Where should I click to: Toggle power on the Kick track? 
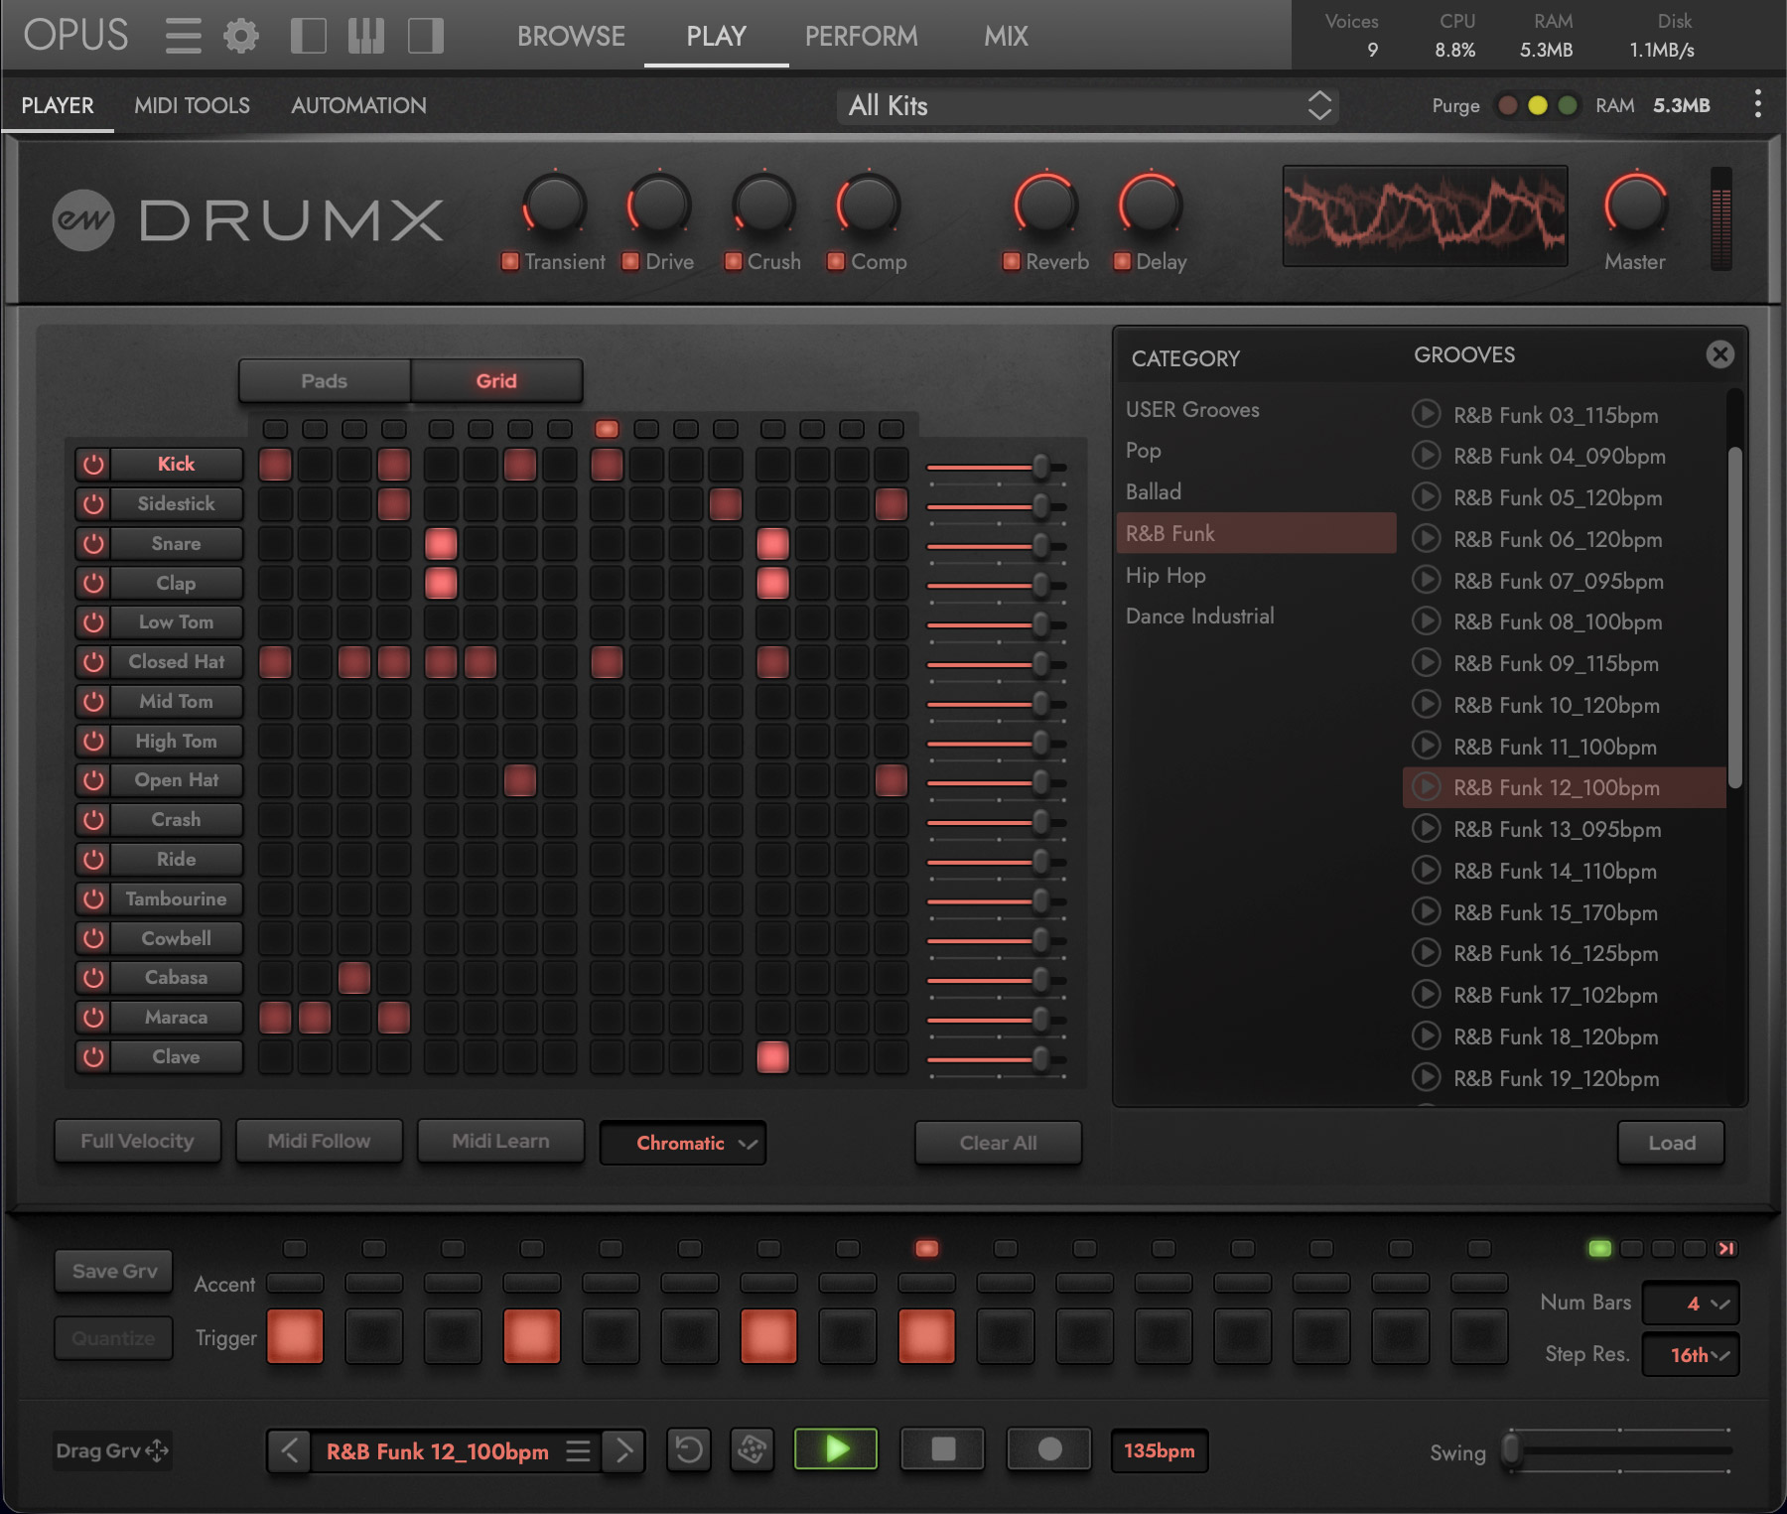(x=94, y=464)
